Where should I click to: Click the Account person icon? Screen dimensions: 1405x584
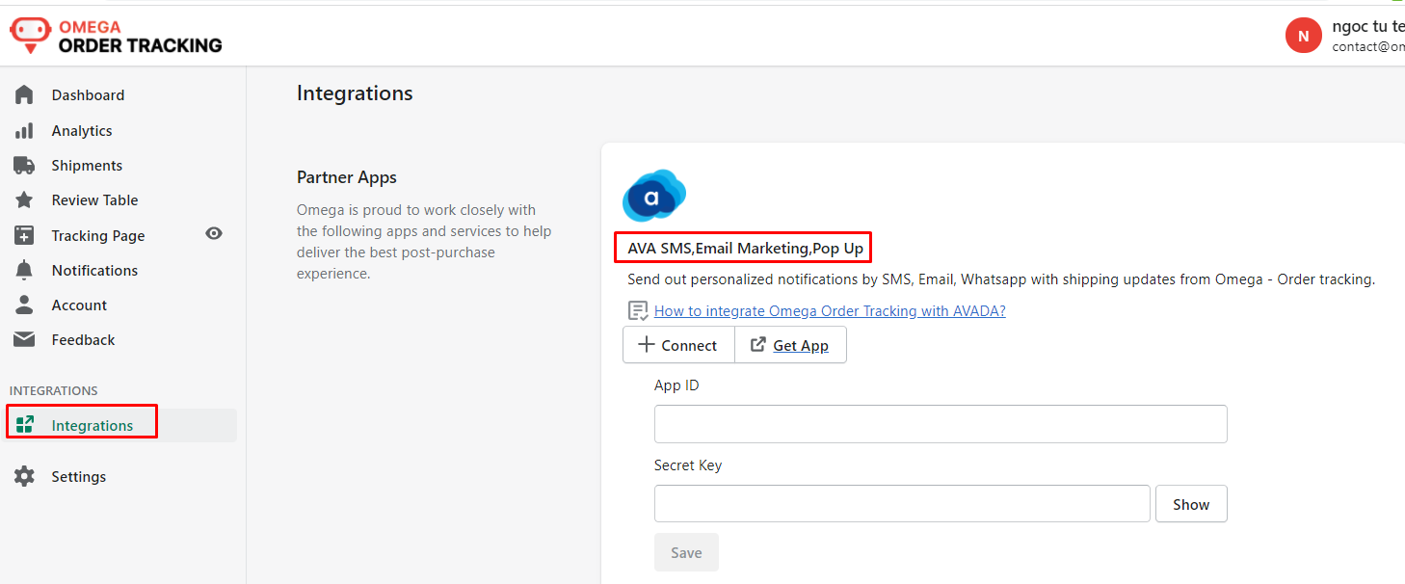(x=24, y=305)
